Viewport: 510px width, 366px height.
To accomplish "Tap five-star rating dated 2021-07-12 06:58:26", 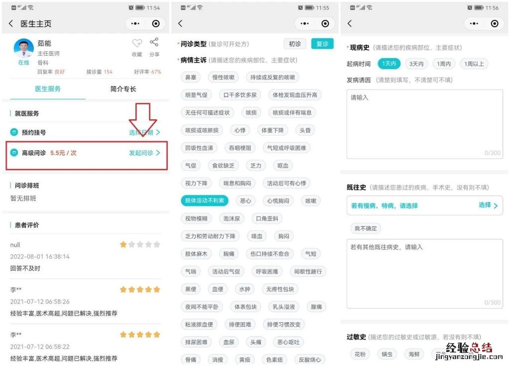I will pos(140,289).
